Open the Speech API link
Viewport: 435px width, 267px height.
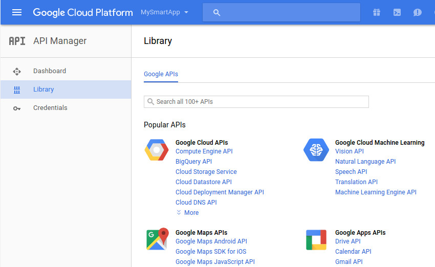coord(351,172)
